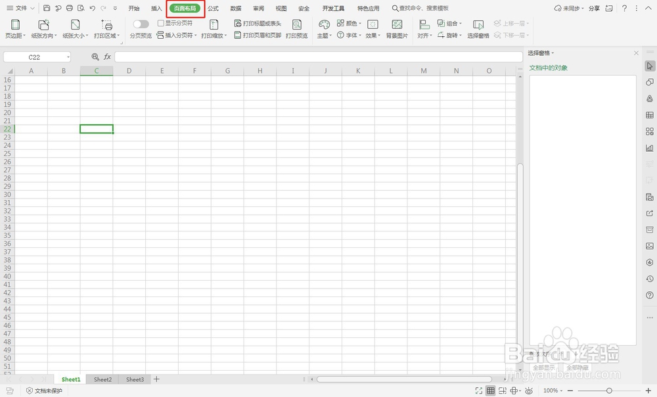Click the zoom out minus button
Viewport: 657px width, 397px height.
(x=570, y=390)
